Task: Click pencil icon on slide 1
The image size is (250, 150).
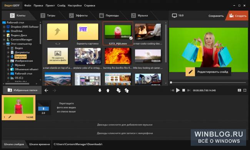Action: coord(10,117)
